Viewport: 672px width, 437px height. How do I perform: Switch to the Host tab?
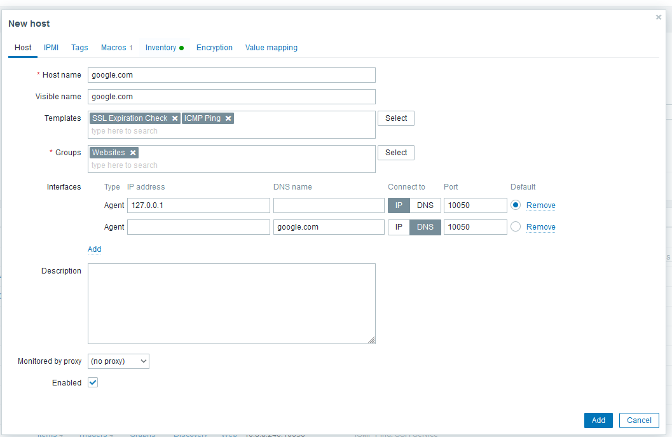pos(23,48)
